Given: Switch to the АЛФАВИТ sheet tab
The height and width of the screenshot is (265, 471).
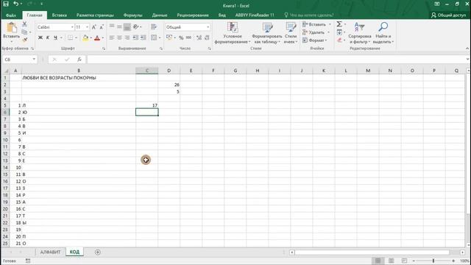Looking at the screenshot, I should pyautogui.click(x=50, y=252).
